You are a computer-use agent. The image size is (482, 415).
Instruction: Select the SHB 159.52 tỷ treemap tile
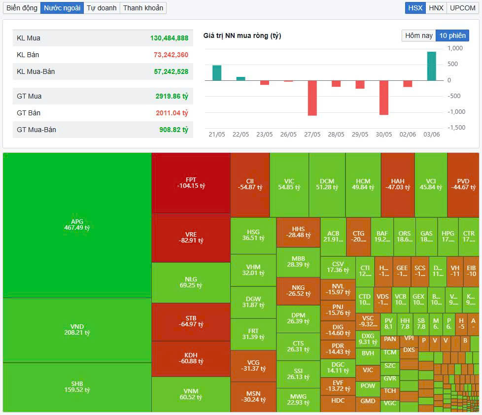[77, 387]
